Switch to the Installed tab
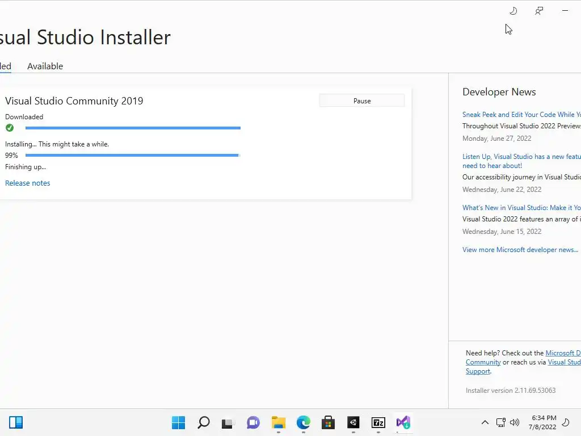Screen dimensions: 581x436 (x=5, y=66)
